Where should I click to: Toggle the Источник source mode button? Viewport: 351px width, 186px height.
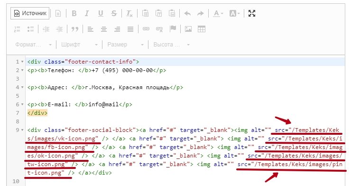coord(30,13)
